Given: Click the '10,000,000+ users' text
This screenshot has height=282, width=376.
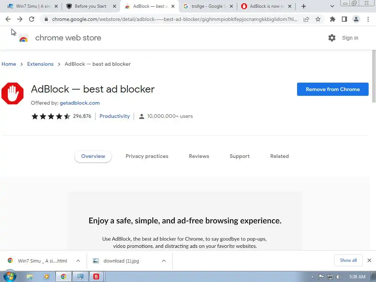Looking at the screenshot, I should (x=170, y=116).
